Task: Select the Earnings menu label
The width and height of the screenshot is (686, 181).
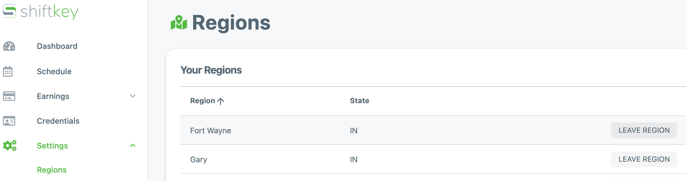Action: click(53, 96)
